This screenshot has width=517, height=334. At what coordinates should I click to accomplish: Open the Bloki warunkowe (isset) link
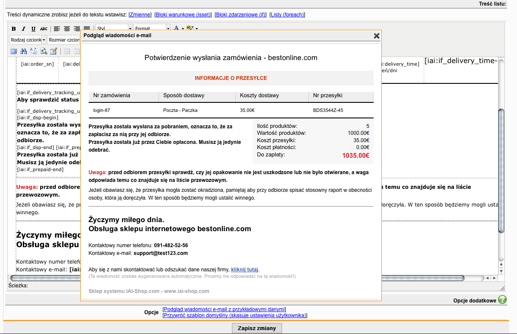pos(183,15)
